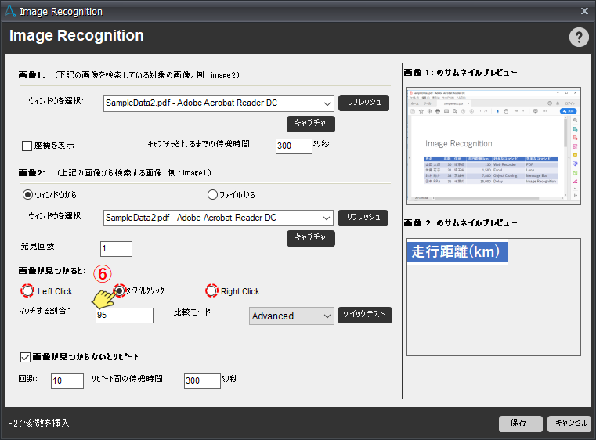Choose the ダブルクリック radio option

point(120,291)
